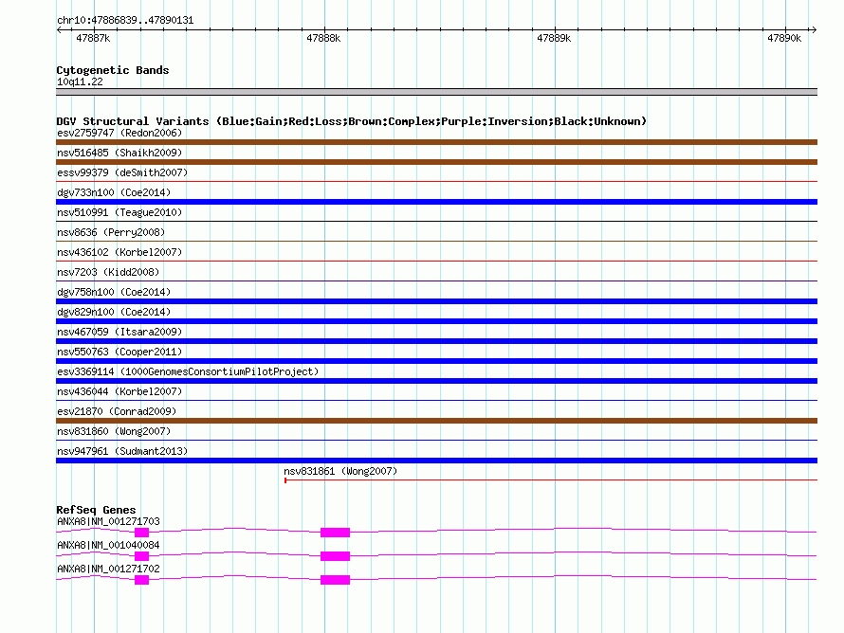Image resolution: width=844 pixels, height=633 pixels.
Task: Open nsv8636 (Perry2008) variant details
Action: pos(111,232)
